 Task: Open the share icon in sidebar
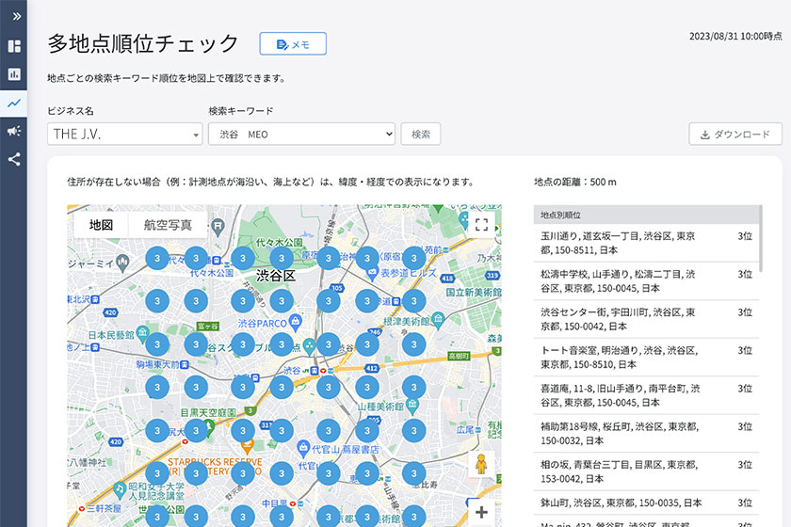pyautogui.click(x=14, y=159)
